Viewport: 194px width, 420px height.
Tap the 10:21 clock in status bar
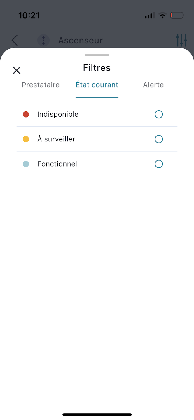pyautogui.click(x=29, y=15)
